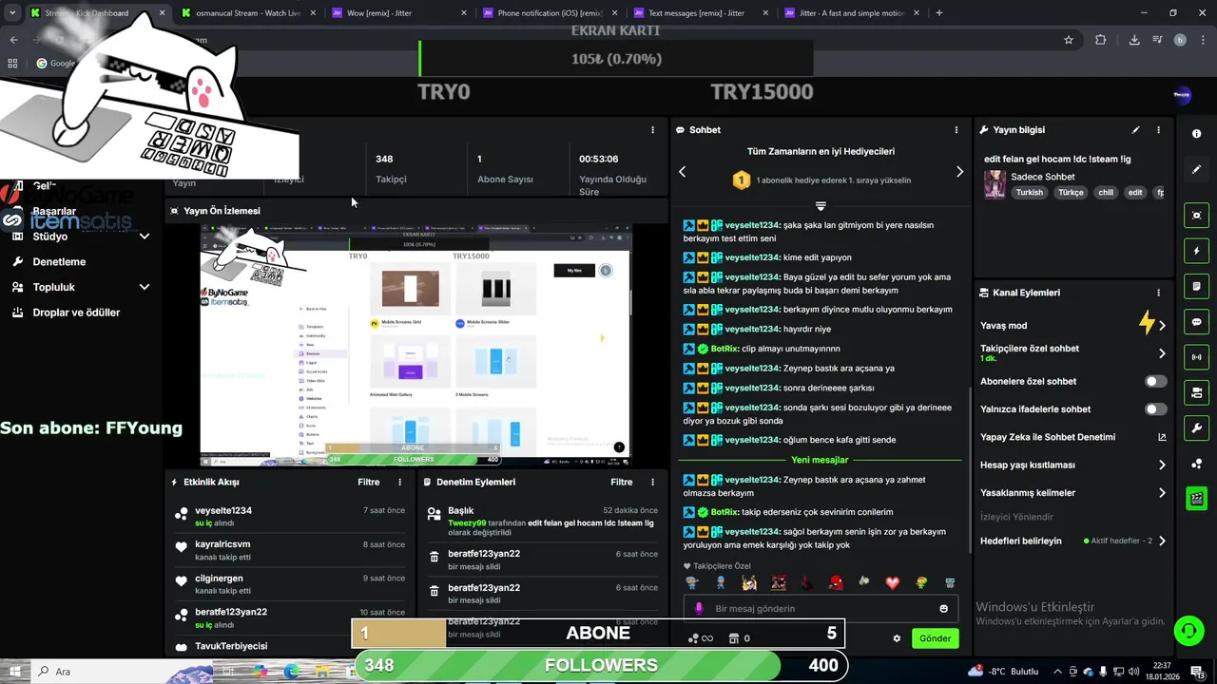The width and height of the screenshot is (1217, 684).
Task: Click the edit tag chip
Action: pos(1135,192)
